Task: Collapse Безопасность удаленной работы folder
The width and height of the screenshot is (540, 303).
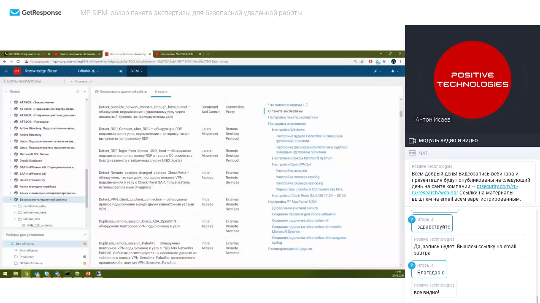Action: tap(11, 199)
